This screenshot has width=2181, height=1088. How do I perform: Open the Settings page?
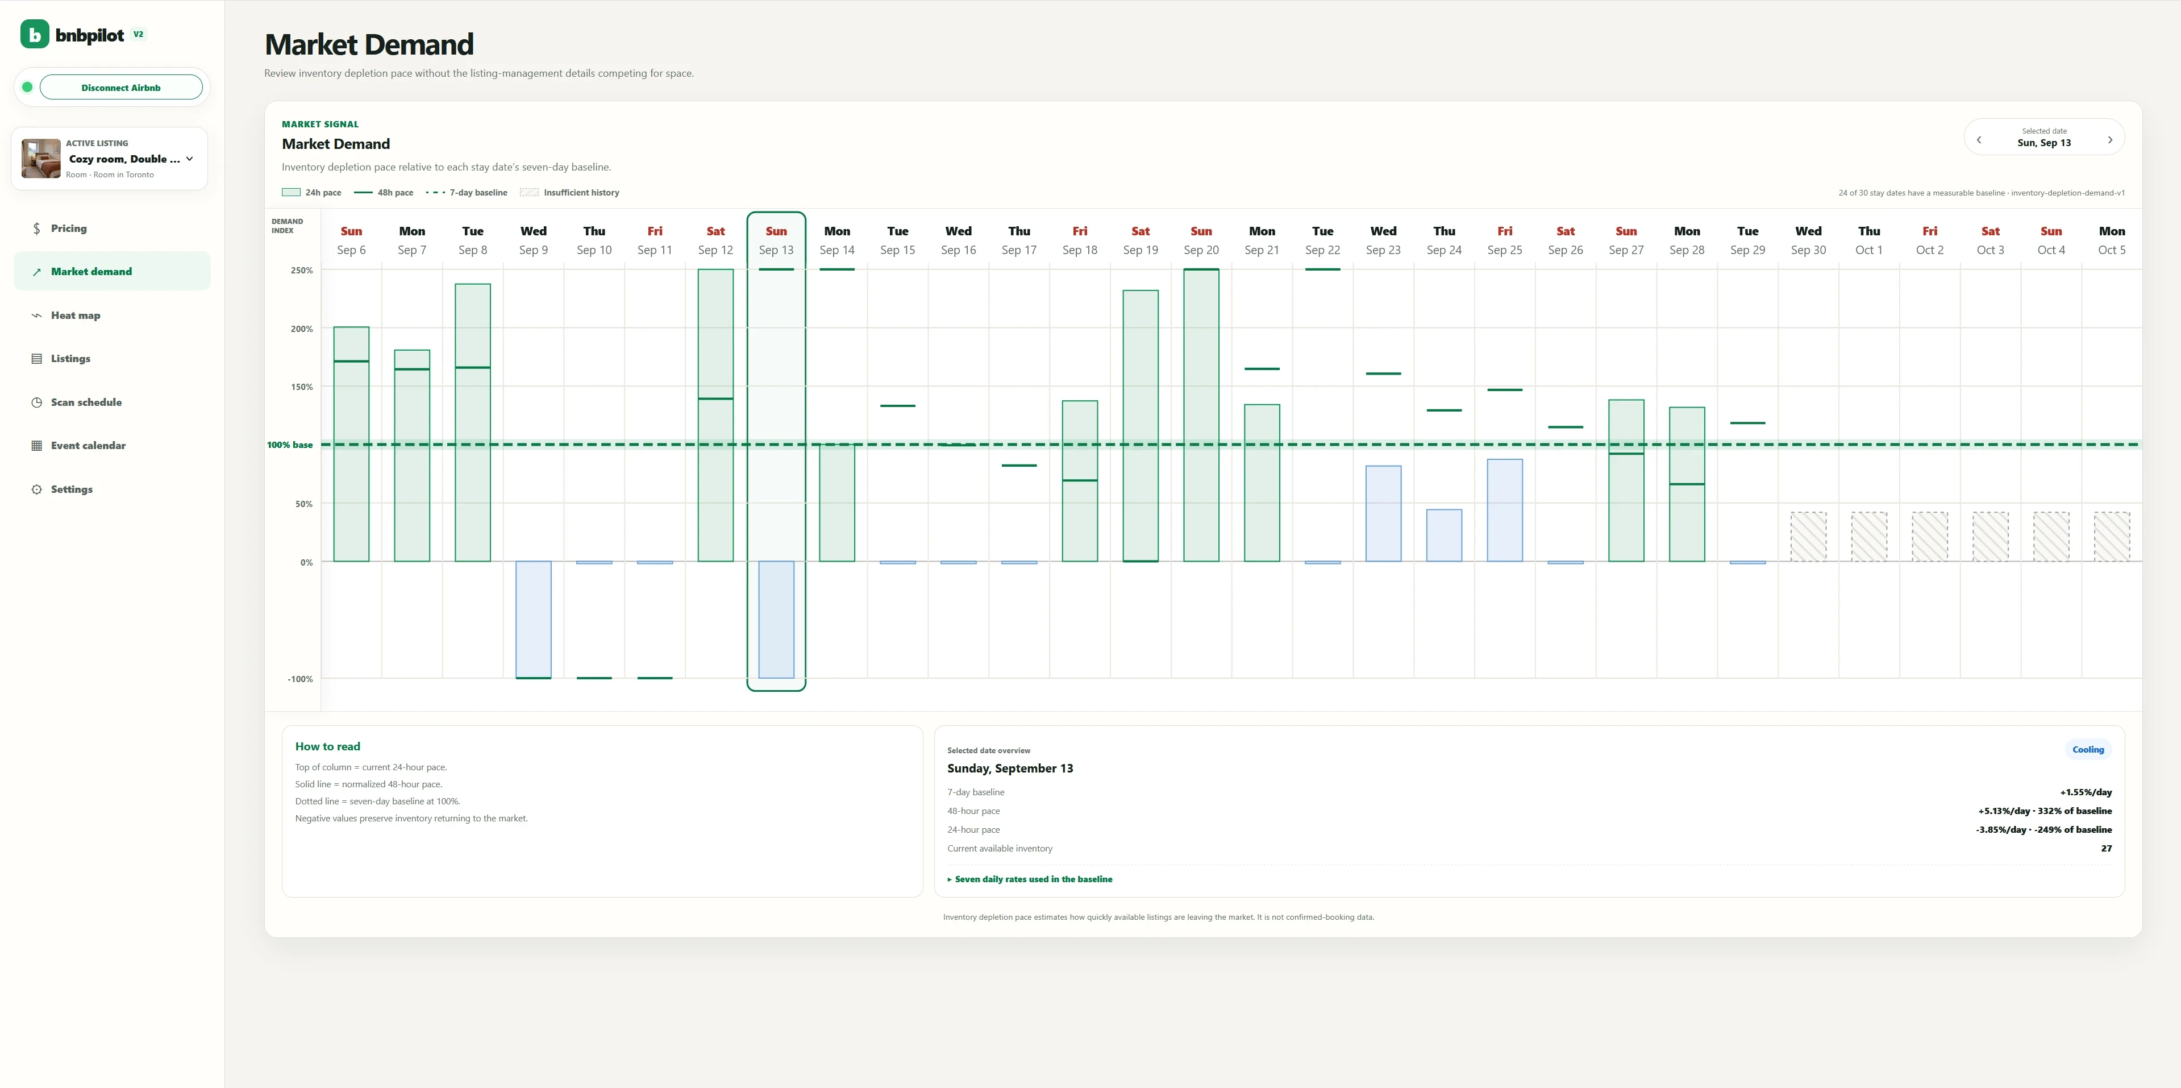coord(112,489)
